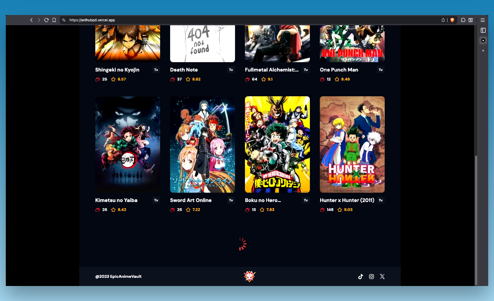
Task: Go back to the previous page
Action: 31,20
